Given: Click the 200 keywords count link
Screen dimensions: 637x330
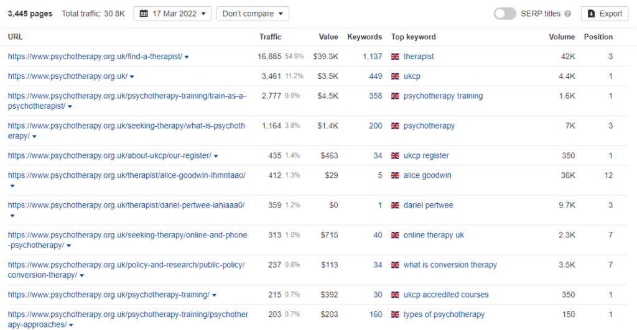Looking at the screenshot, I should 375,126.
